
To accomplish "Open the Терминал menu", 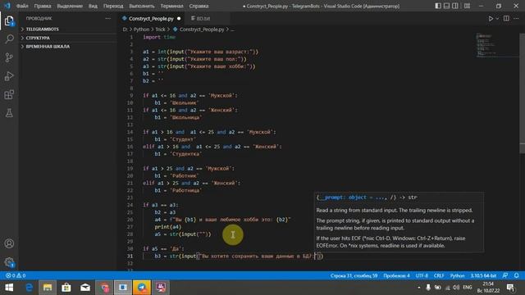I will point(171,6).
